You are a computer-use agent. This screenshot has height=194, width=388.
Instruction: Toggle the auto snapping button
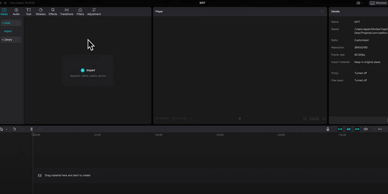[x=348, y=129]
